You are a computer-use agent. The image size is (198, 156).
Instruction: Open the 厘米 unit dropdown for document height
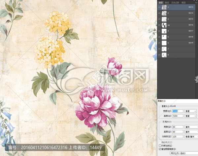coord(191,132)
